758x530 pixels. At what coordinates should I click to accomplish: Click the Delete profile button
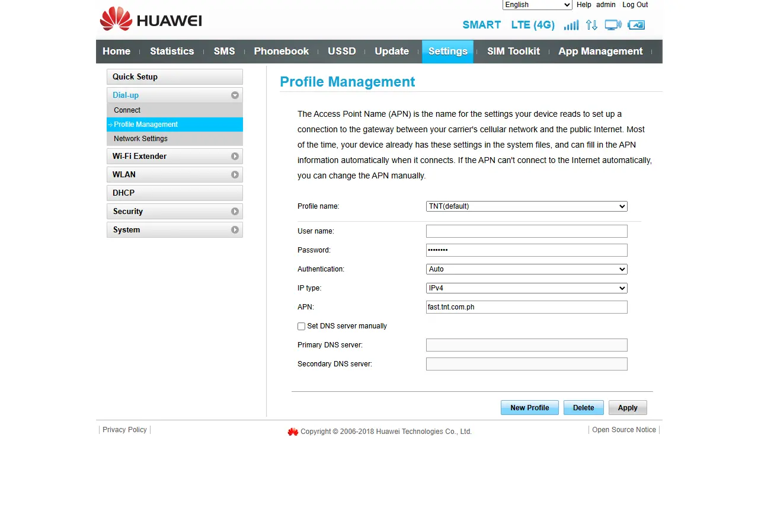(x=583, y=408)
